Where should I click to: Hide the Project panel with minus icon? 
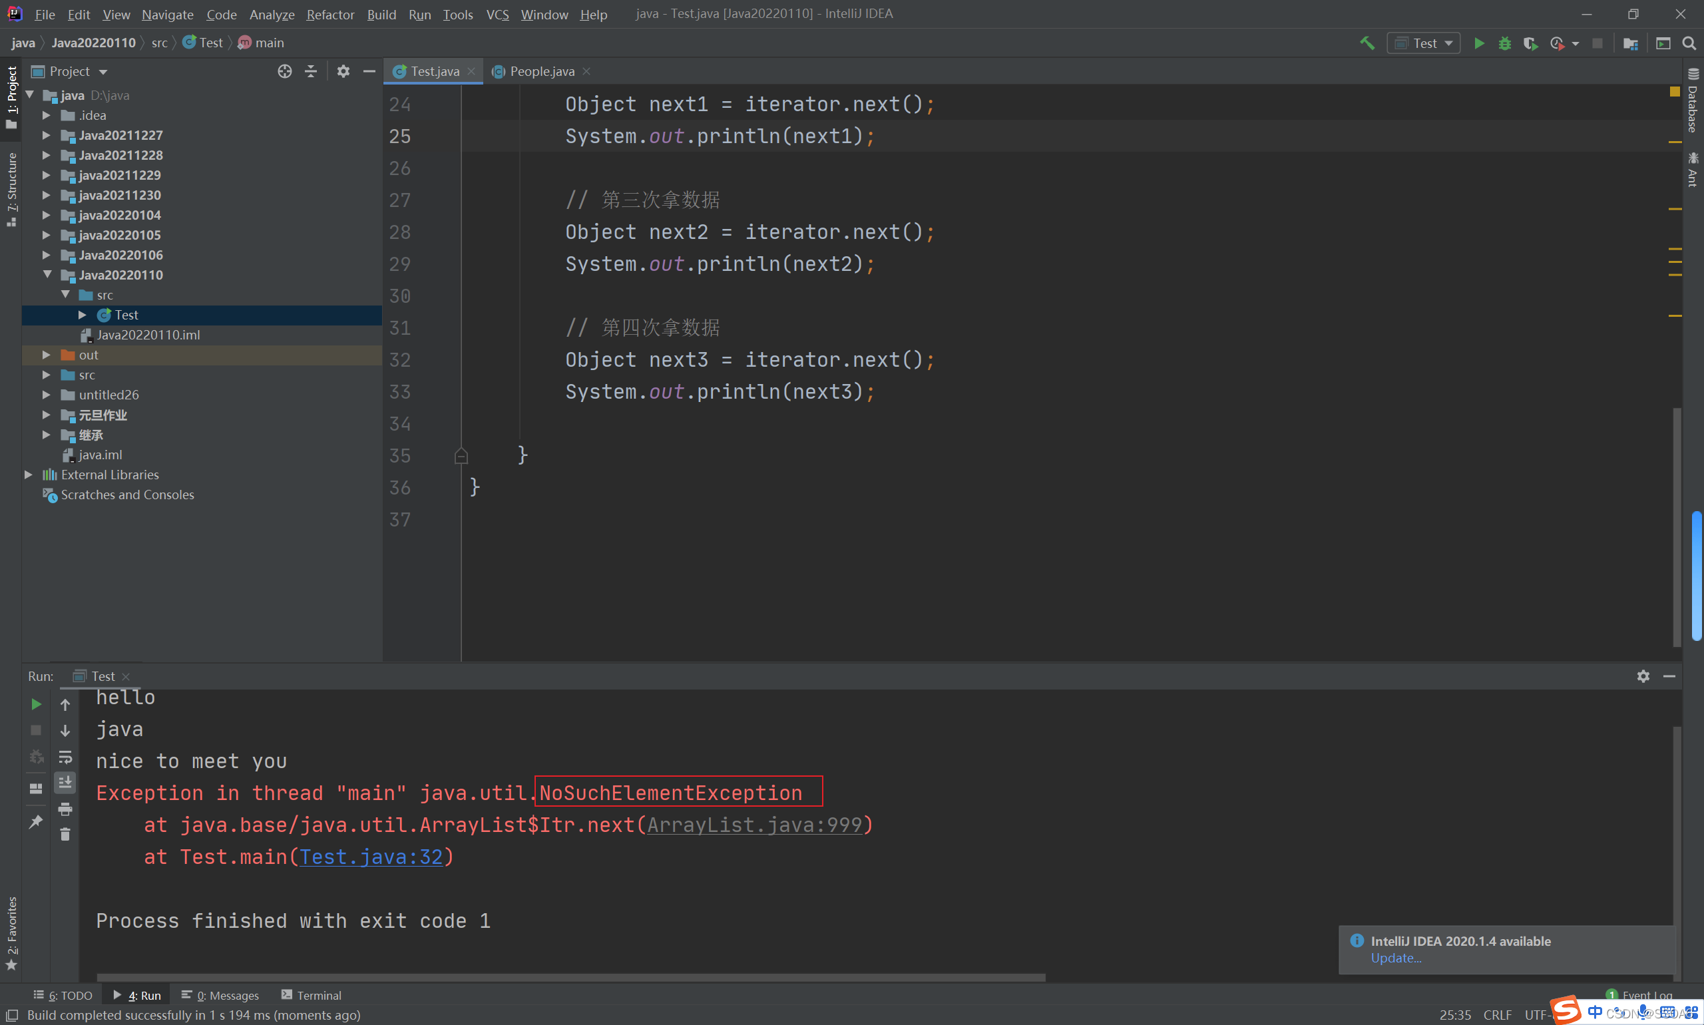369,71
